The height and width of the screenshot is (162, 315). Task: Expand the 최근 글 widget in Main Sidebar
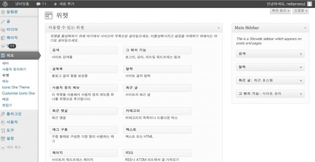301,81
